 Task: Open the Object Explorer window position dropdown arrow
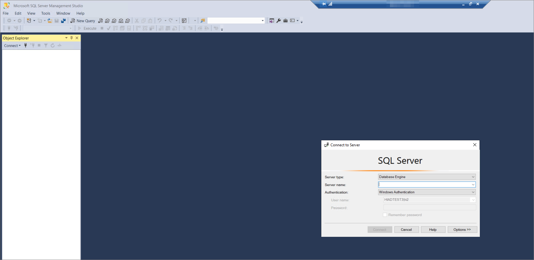coord(66,38)
